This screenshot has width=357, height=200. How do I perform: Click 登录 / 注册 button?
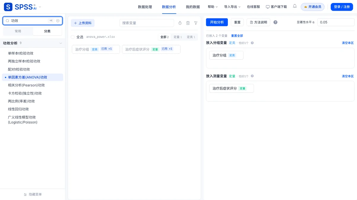click(x=342, y=7)
